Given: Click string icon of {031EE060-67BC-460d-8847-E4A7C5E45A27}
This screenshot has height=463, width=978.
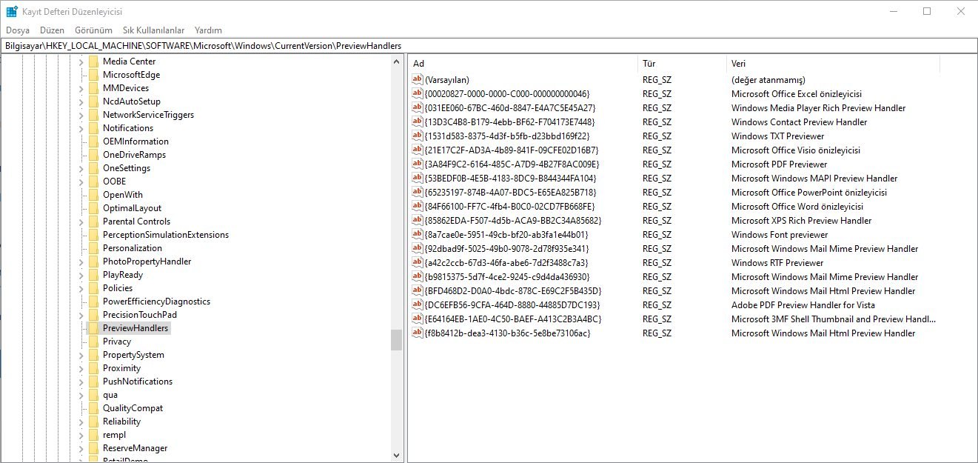Looking at the screenshot, I should click(x=418, y=107).
